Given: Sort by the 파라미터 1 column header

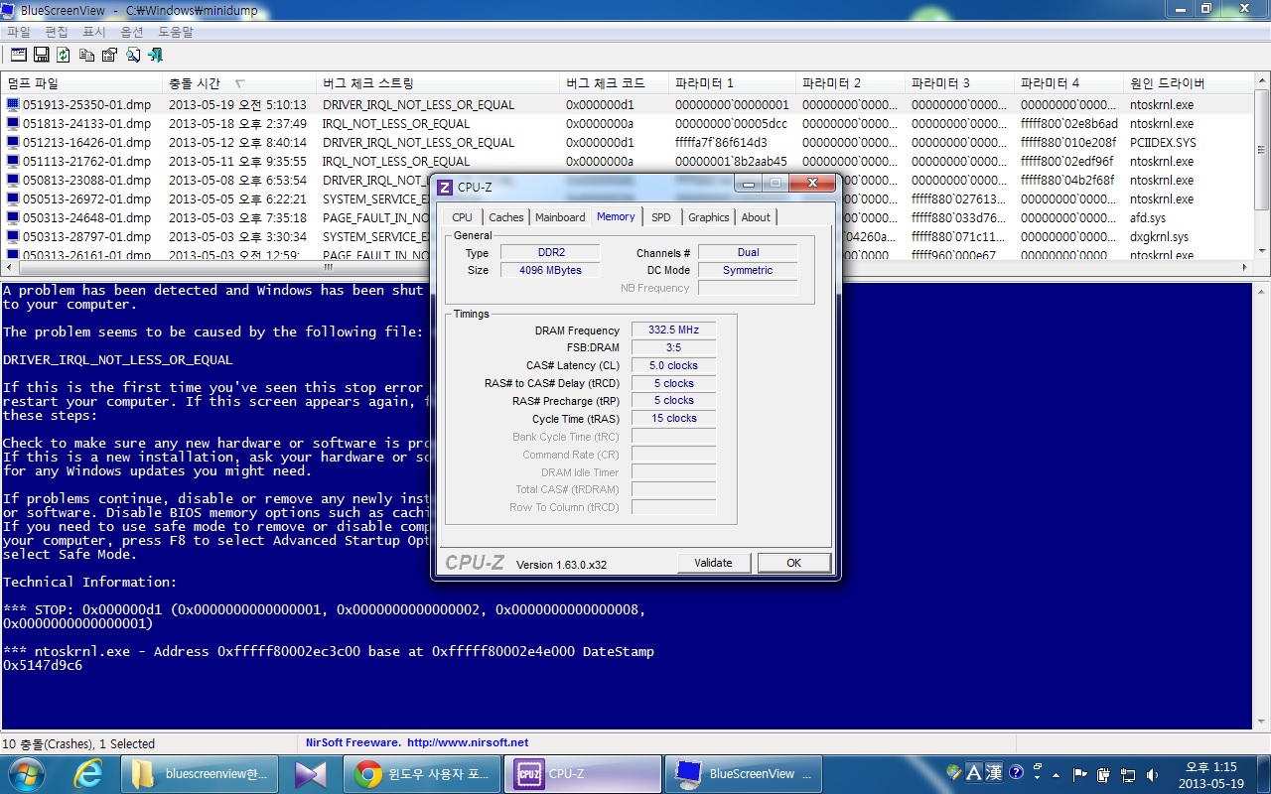Looking at the screenshot, I should pyautogui.click(x=733, y=83).
